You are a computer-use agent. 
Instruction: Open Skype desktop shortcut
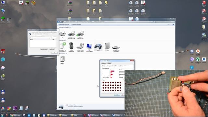click(x=191, y=68)
